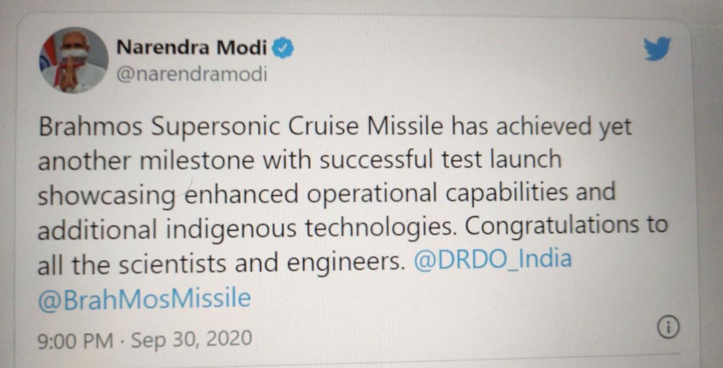
Task: Click the word "Brahmos" in the tweet
Action: [90, 128]
